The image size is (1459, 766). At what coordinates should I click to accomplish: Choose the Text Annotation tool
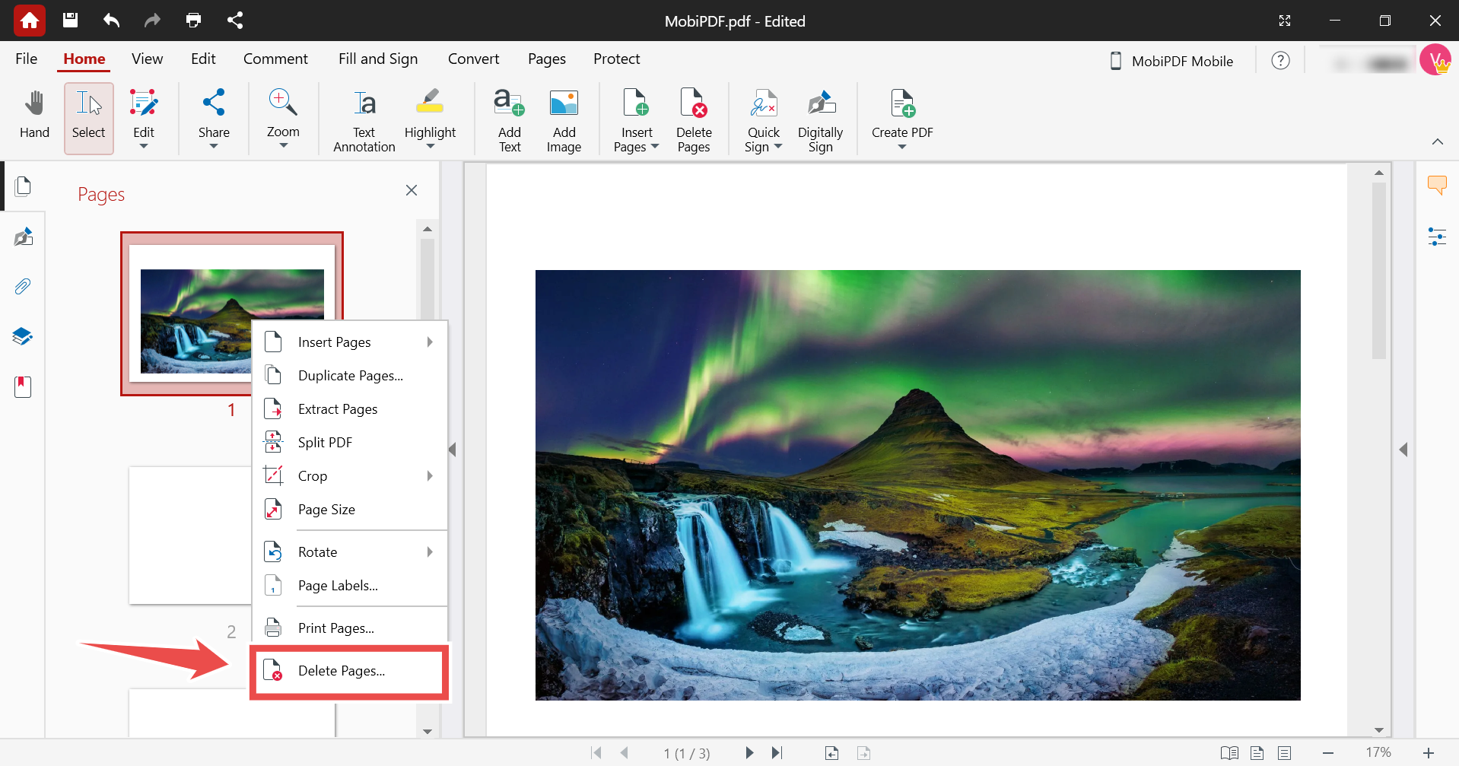coord(364,120)
